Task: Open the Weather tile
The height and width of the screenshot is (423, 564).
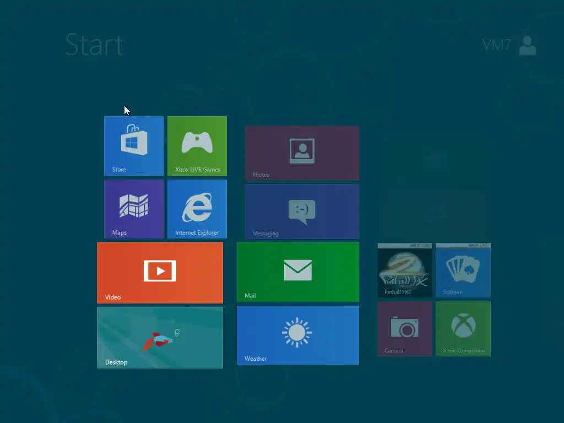Action: [298, 335]
